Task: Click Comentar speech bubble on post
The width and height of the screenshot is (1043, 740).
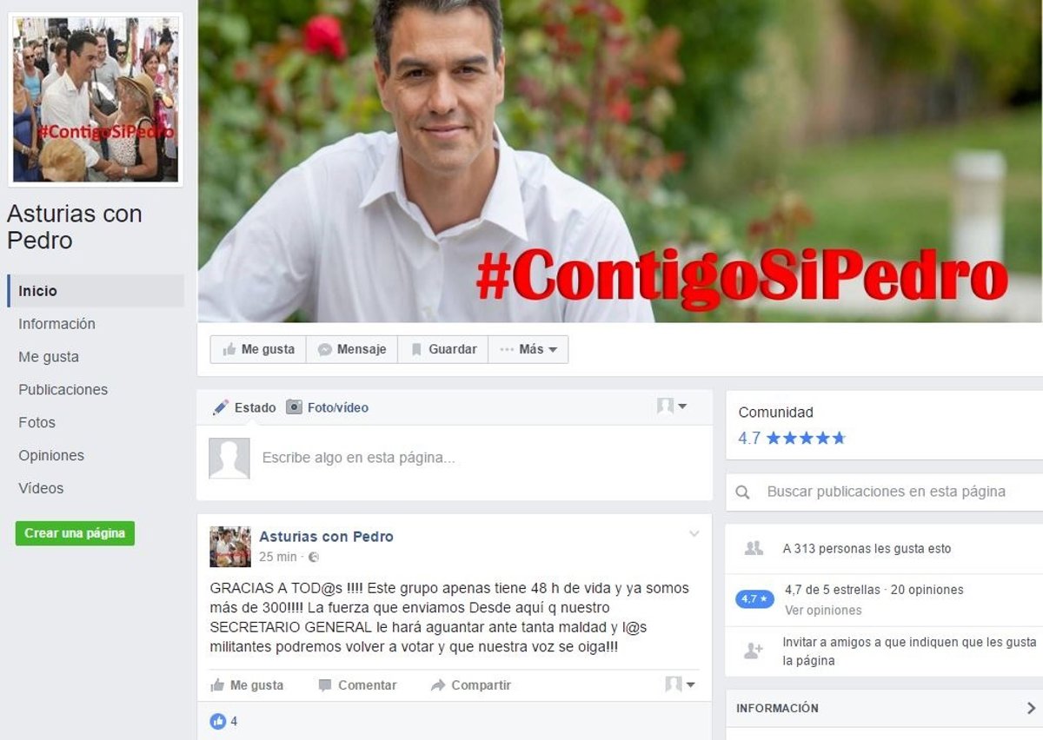Action: pos(357,685)
